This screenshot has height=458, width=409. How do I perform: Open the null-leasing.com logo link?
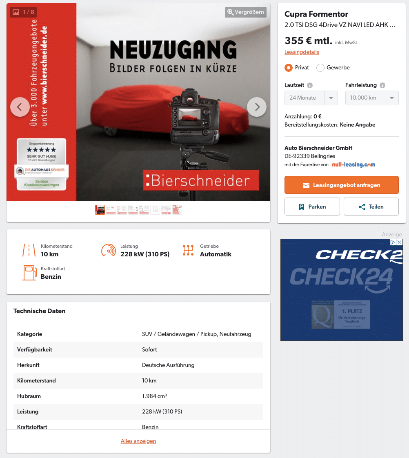coord(353,165)
